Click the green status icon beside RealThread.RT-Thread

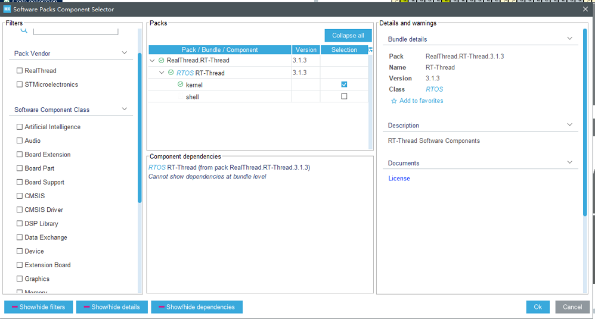click(162, 60)
